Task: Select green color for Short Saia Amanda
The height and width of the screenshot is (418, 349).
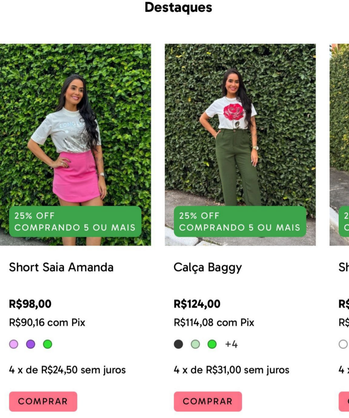Action: 48,344
